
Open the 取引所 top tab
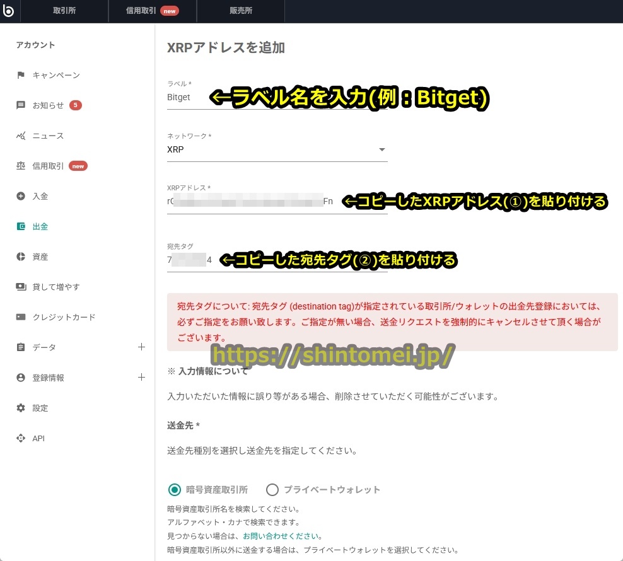click(64, 11)
